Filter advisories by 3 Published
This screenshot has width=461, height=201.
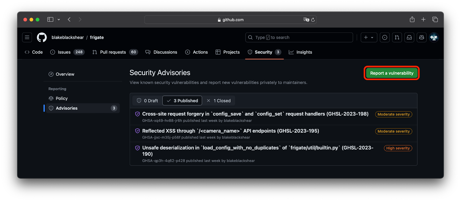coord(182,100)
